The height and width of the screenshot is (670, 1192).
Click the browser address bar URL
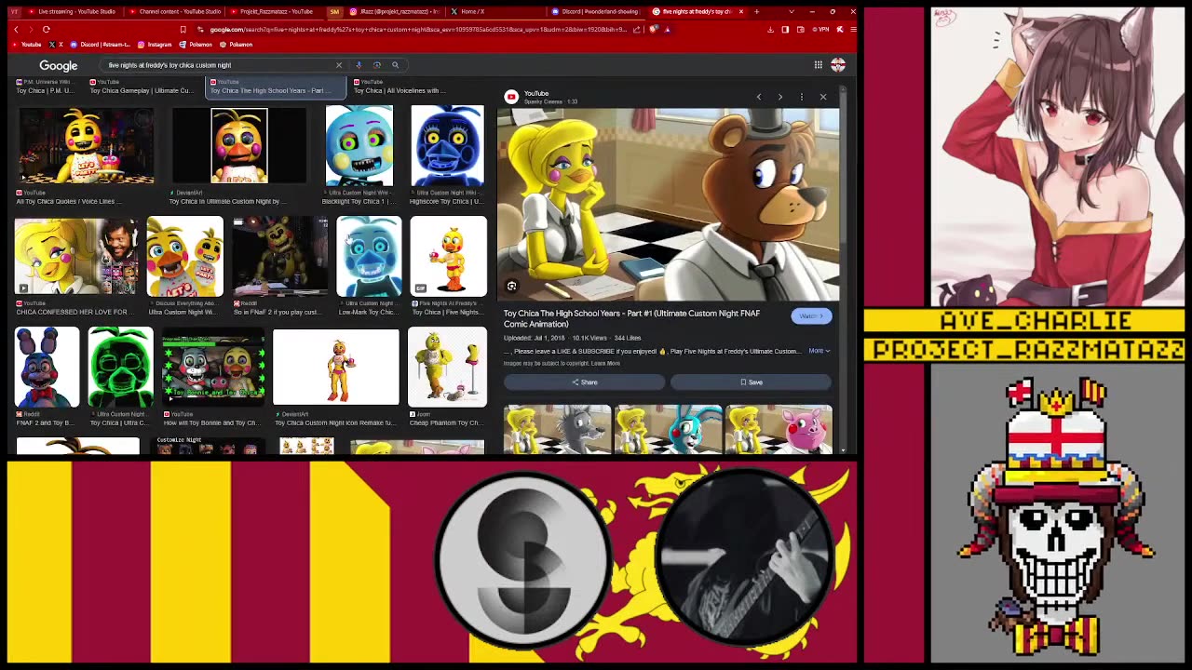pos(419,29)
